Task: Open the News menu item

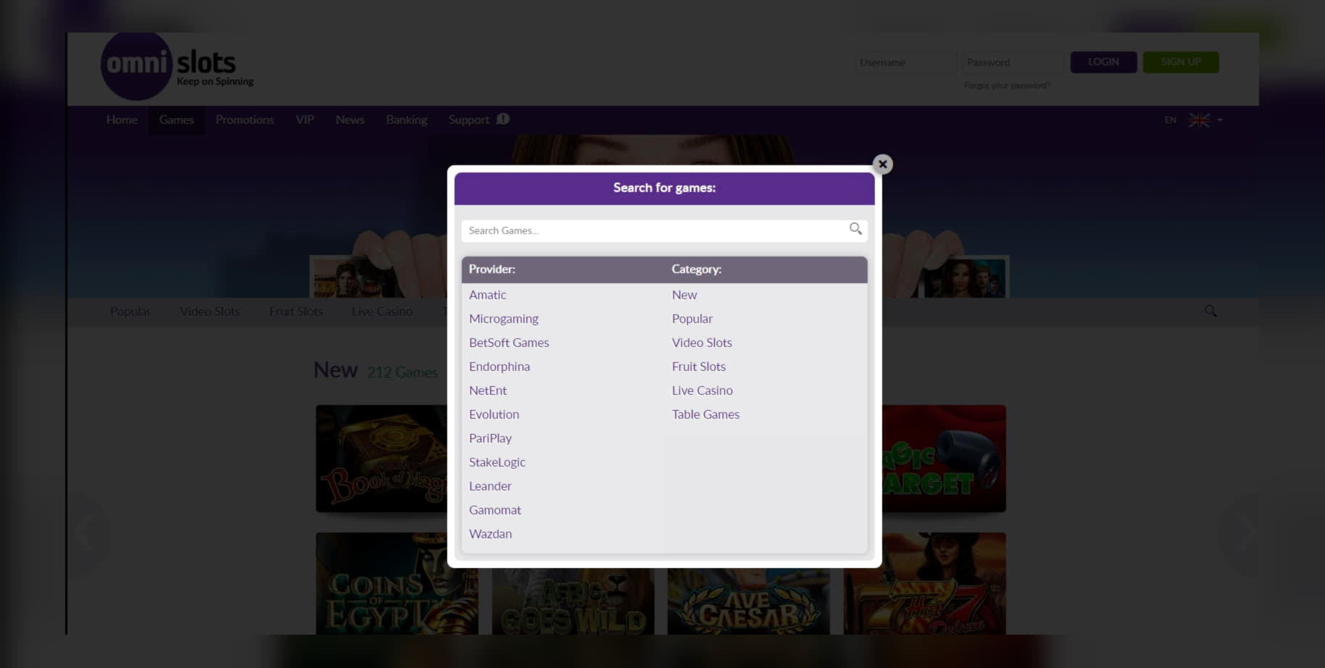Action: click(x=349, y=120)
